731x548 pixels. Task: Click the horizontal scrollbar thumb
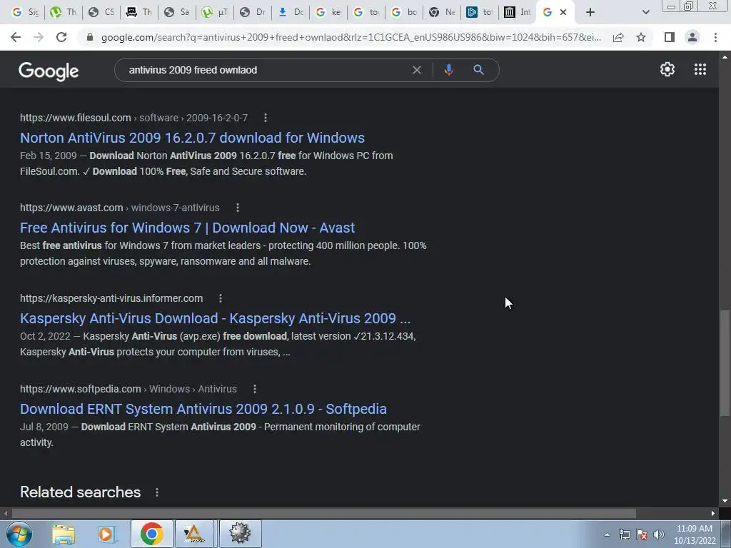click(324, 513)
